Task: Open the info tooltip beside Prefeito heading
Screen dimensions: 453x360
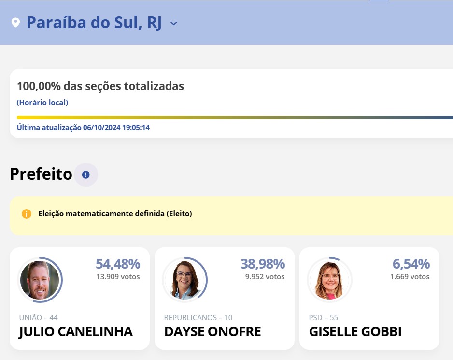Action: click(85, 175)
